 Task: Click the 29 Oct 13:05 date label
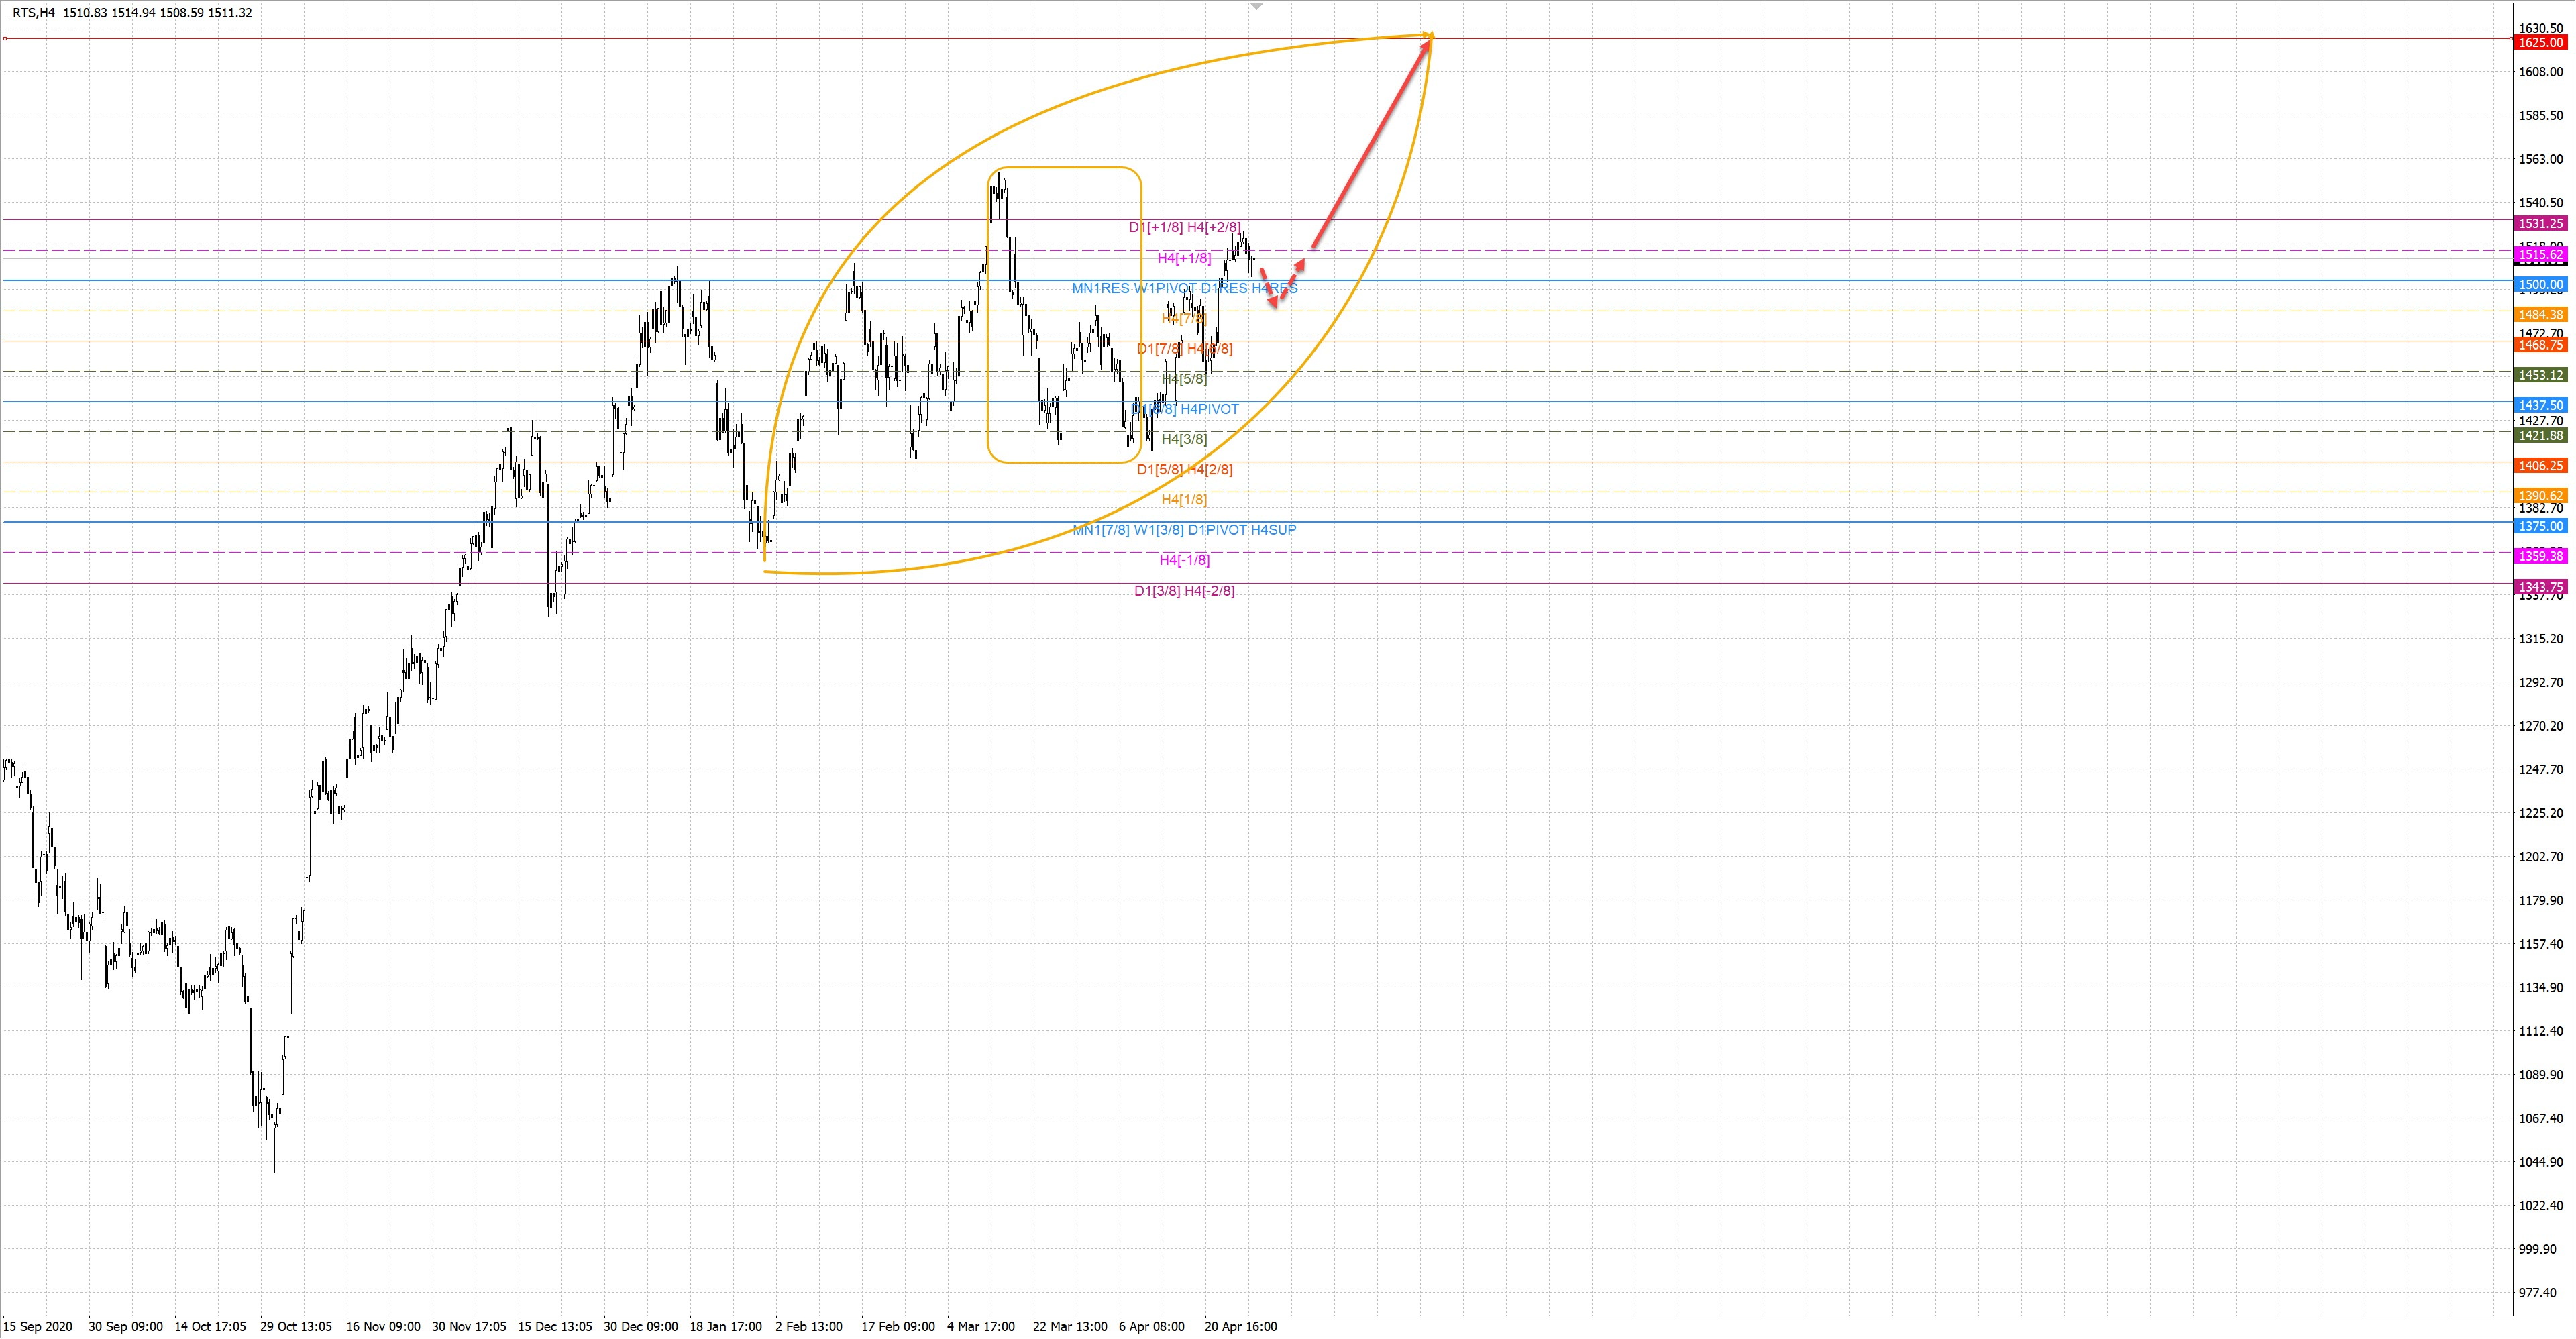coord(295,1326)
